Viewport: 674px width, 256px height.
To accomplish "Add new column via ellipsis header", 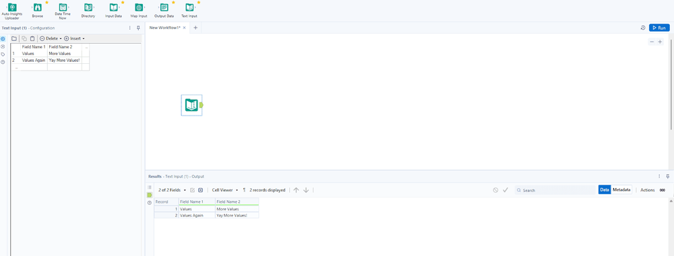I will (x=86, y=47).
